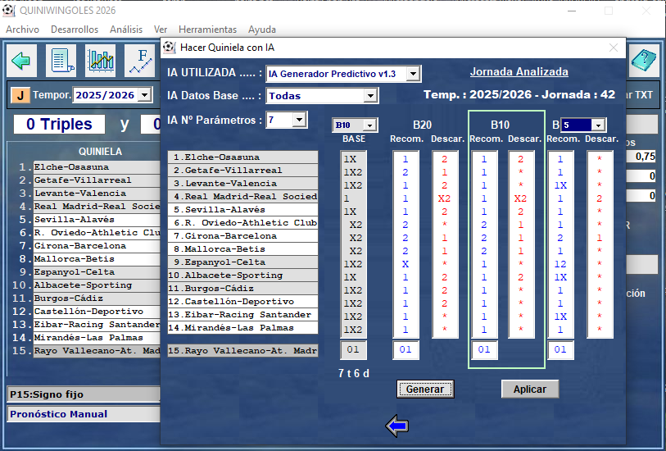Click the 0 Triples field
This screenshot has width=666, height=451.
59,124
